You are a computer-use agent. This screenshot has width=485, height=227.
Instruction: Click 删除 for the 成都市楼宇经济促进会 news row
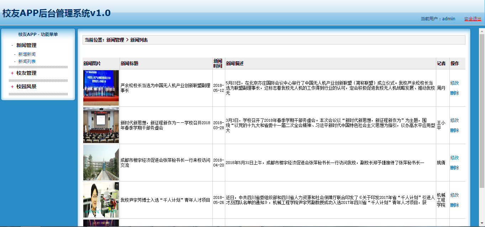454,168
